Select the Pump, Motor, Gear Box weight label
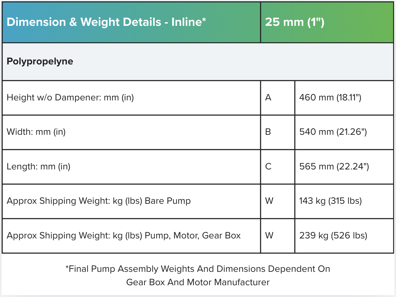The height and width of the screenshot is (297, 396). [x=124, y=236]
